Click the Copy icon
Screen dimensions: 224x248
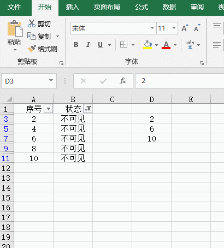click(31, 36)
